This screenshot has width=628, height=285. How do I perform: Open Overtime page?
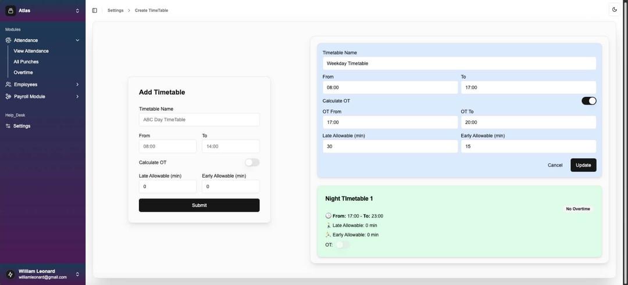coord(23,73)
